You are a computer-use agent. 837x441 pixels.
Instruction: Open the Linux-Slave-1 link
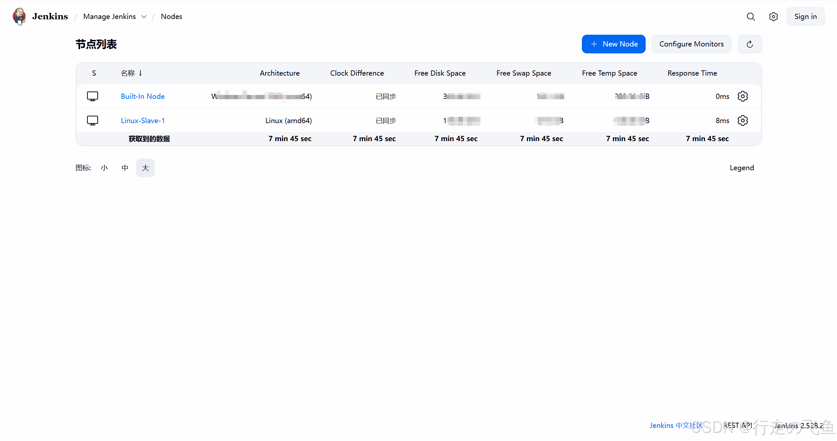[x=143, y=120]
